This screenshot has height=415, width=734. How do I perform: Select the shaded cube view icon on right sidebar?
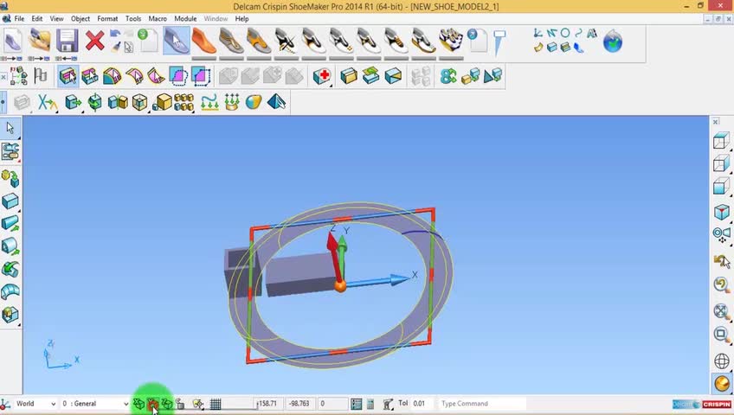[721, 212]
